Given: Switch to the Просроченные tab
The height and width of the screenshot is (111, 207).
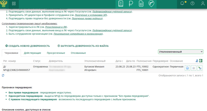Looking at the screenshot, I should click(56, 53).
